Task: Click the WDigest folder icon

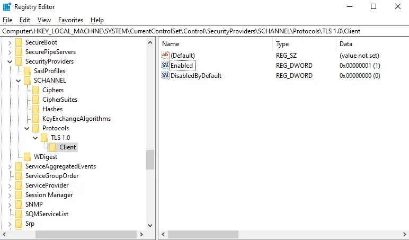Action: point(28,157)
